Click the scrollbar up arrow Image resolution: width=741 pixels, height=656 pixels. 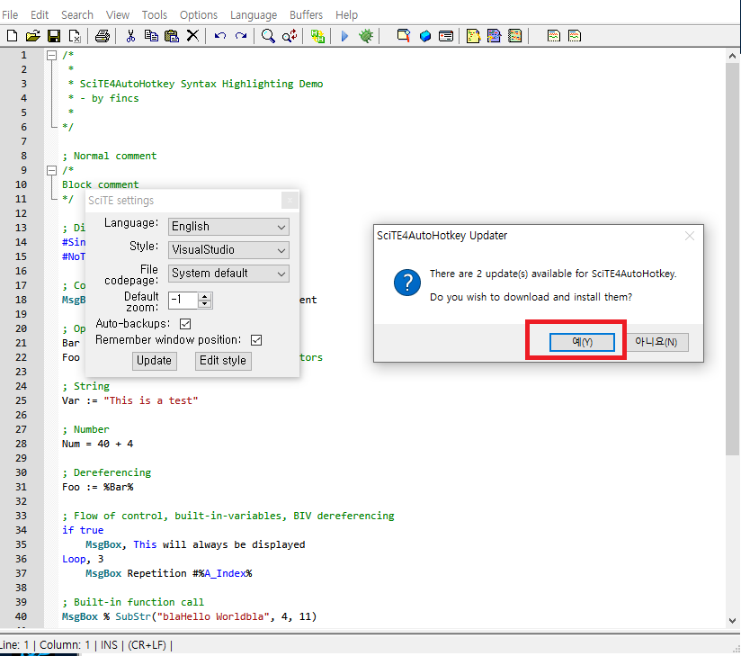732,56
